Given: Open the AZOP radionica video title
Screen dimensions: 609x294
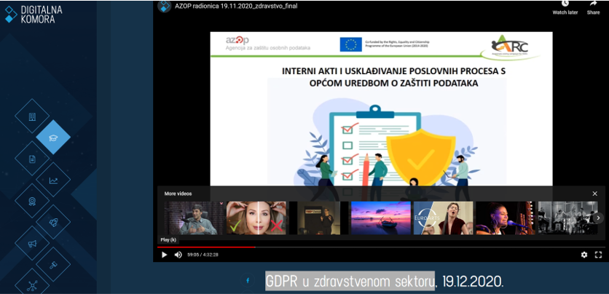Looking at the screenshot, I should 236,6.
